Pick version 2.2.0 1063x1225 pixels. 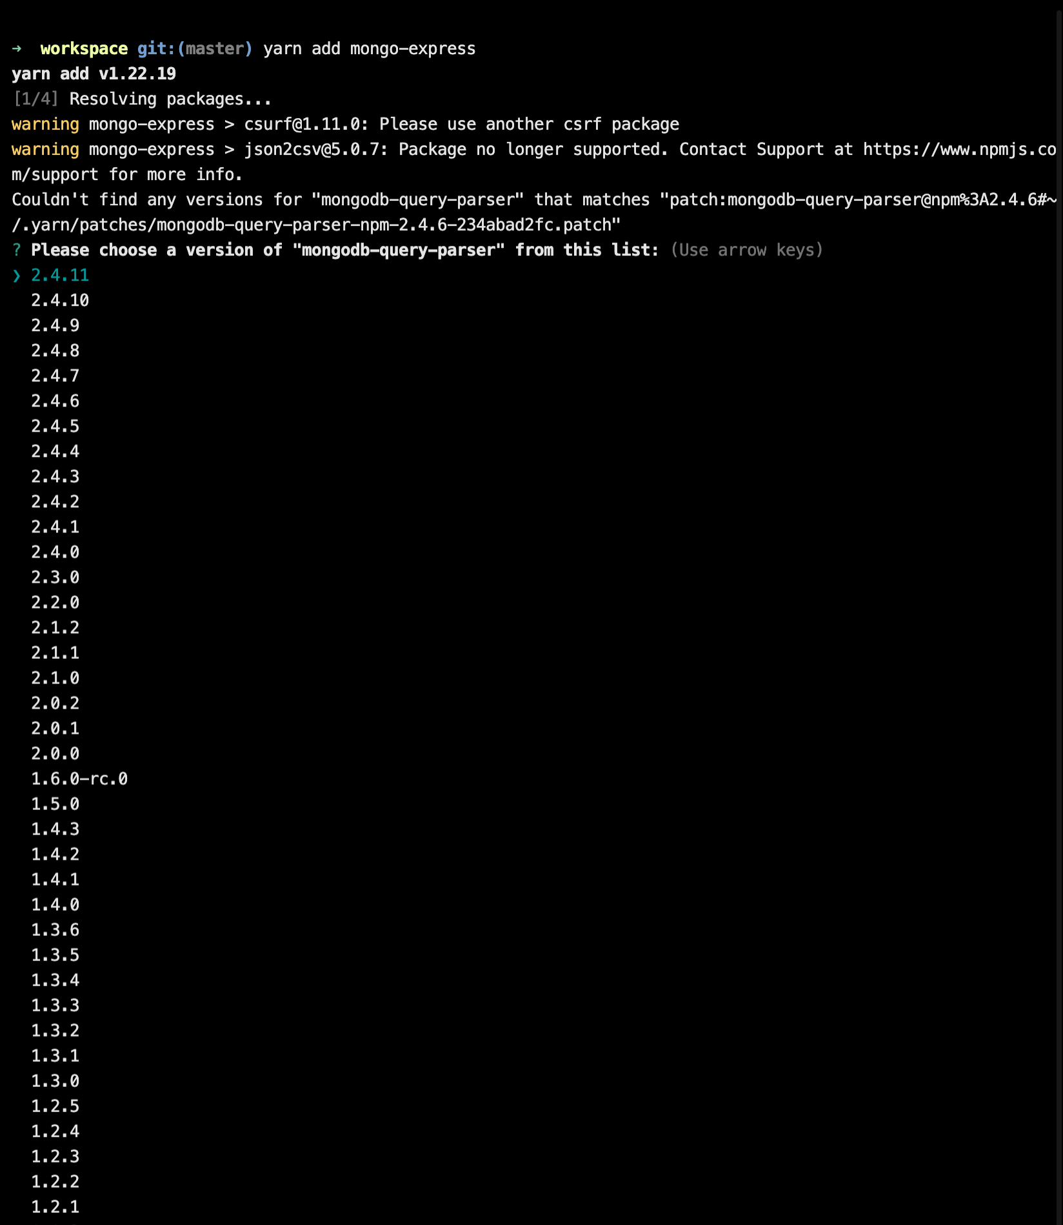click(x=55, y=602)
